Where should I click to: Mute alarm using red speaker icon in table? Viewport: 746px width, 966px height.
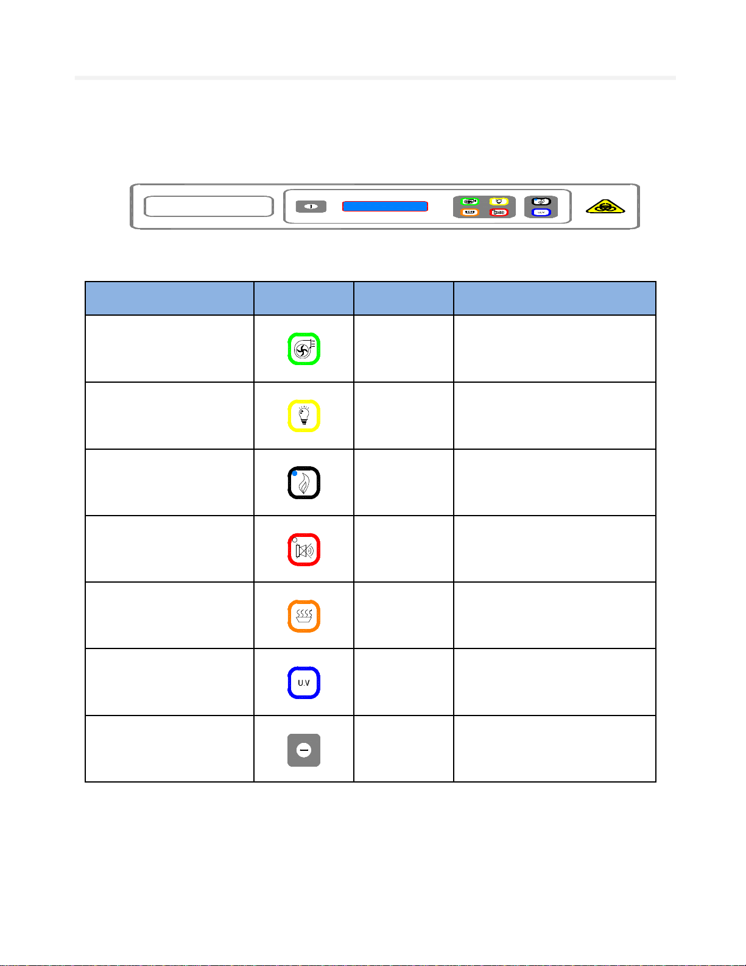click(x=304, y=550)
